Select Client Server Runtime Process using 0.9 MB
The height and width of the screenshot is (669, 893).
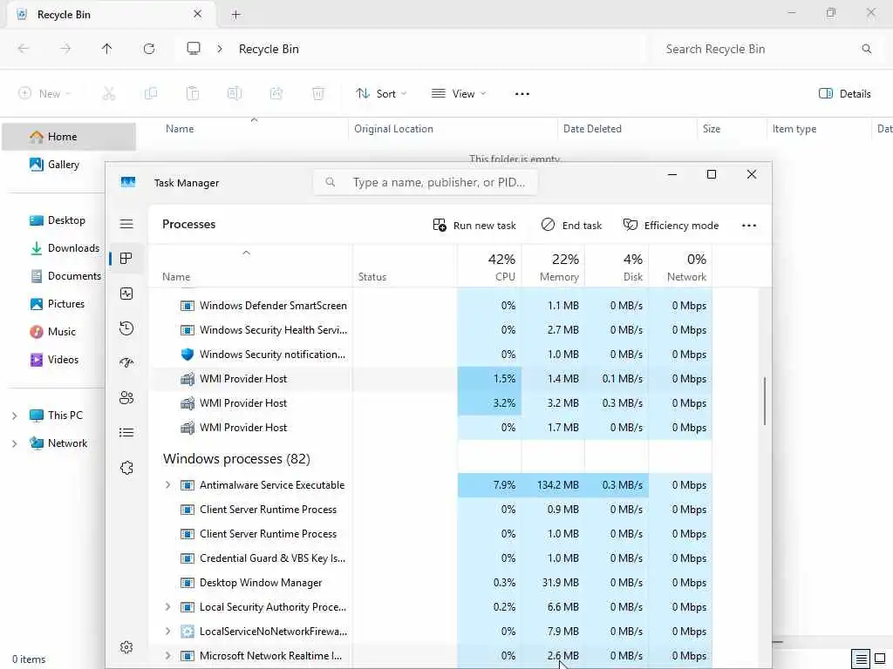[x=430, y=510]
